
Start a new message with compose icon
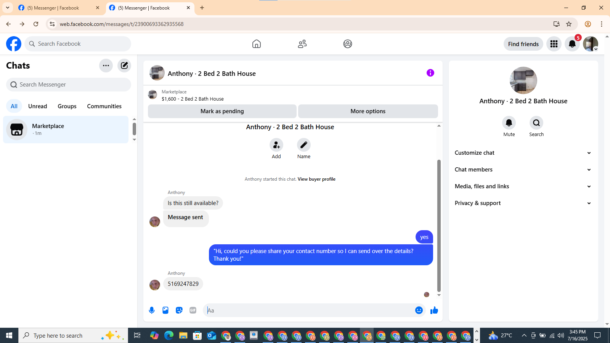(x=124, y=66)
